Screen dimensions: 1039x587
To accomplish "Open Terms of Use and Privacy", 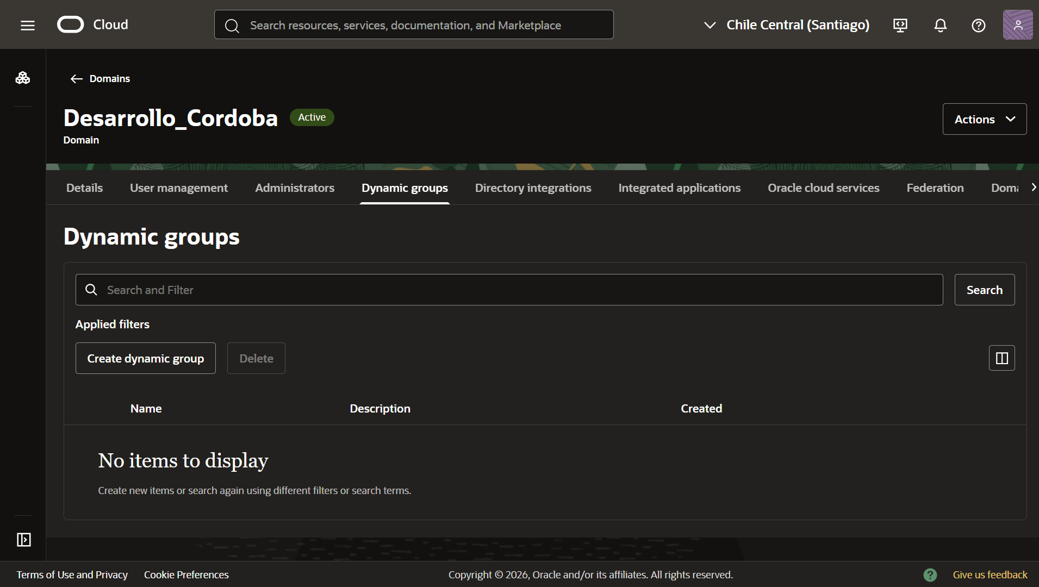I will 72,574.
